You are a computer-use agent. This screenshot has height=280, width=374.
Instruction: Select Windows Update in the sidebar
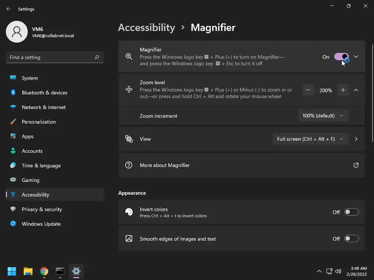point(41,224)
